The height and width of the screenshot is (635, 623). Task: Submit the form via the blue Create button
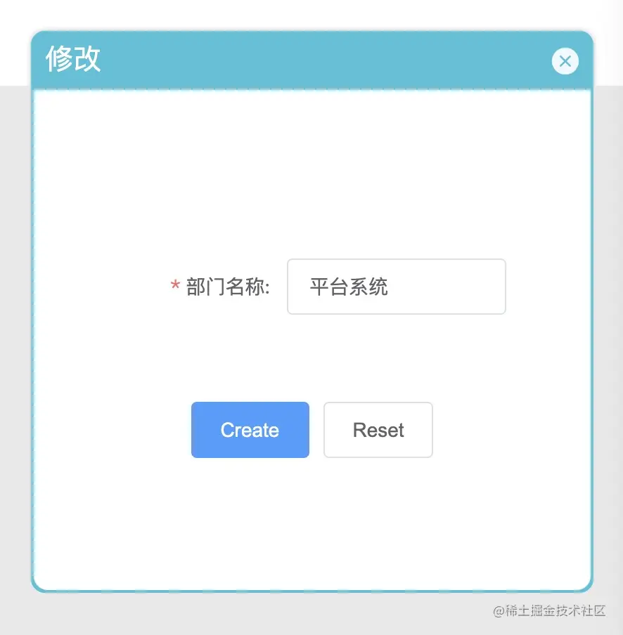[250, 430]
